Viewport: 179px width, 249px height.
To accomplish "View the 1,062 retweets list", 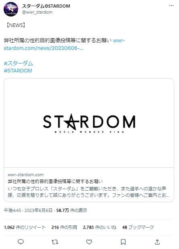I will [x=25, y=227].
